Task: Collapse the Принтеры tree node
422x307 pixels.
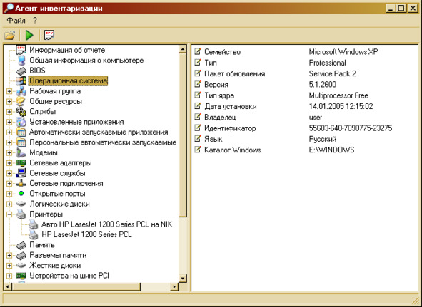Action: point(9,214)
